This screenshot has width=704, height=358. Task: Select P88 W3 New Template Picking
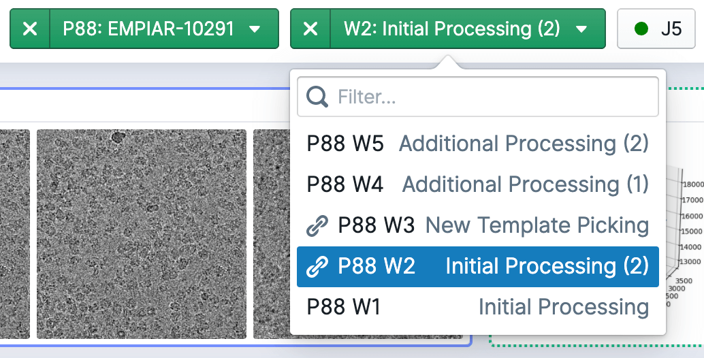(x=478, y=225)
